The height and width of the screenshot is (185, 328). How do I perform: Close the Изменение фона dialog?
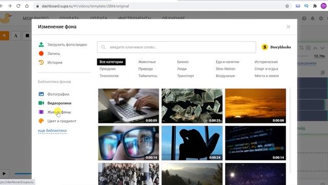coord(288,27)
